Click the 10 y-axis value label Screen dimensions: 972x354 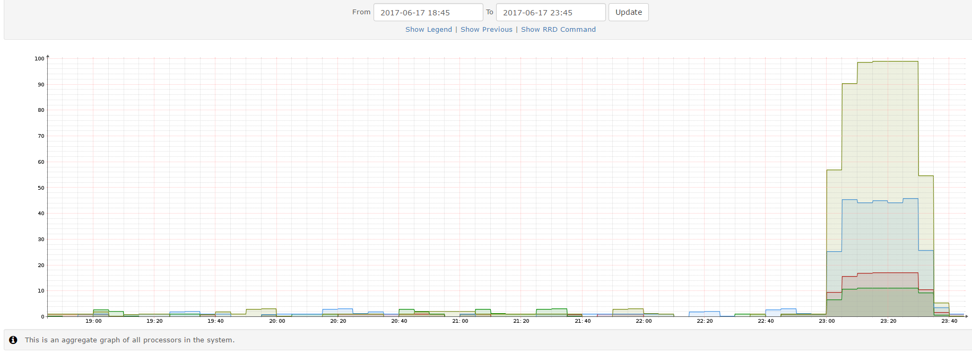[41, 291]
